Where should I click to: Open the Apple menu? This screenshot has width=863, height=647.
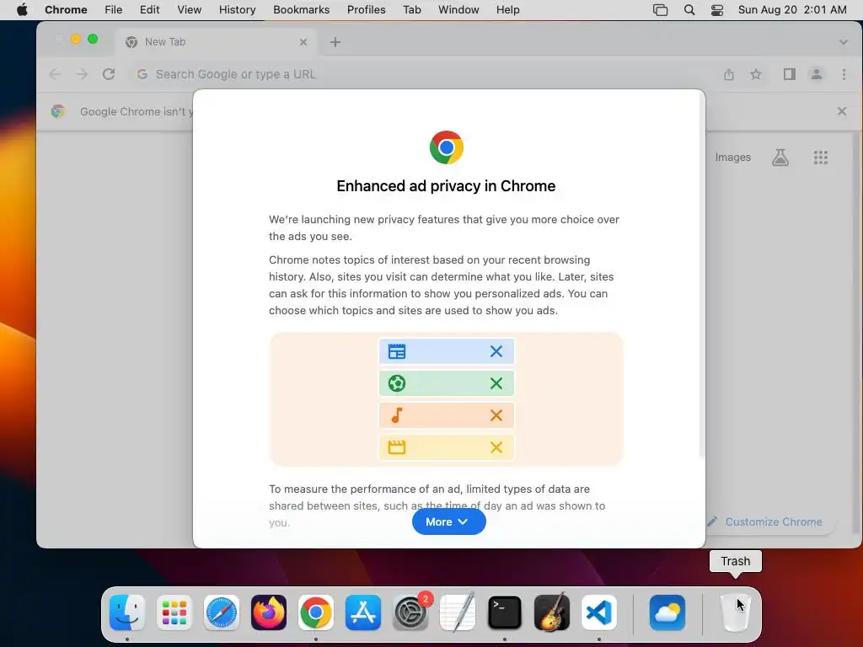tap(22, 9)
